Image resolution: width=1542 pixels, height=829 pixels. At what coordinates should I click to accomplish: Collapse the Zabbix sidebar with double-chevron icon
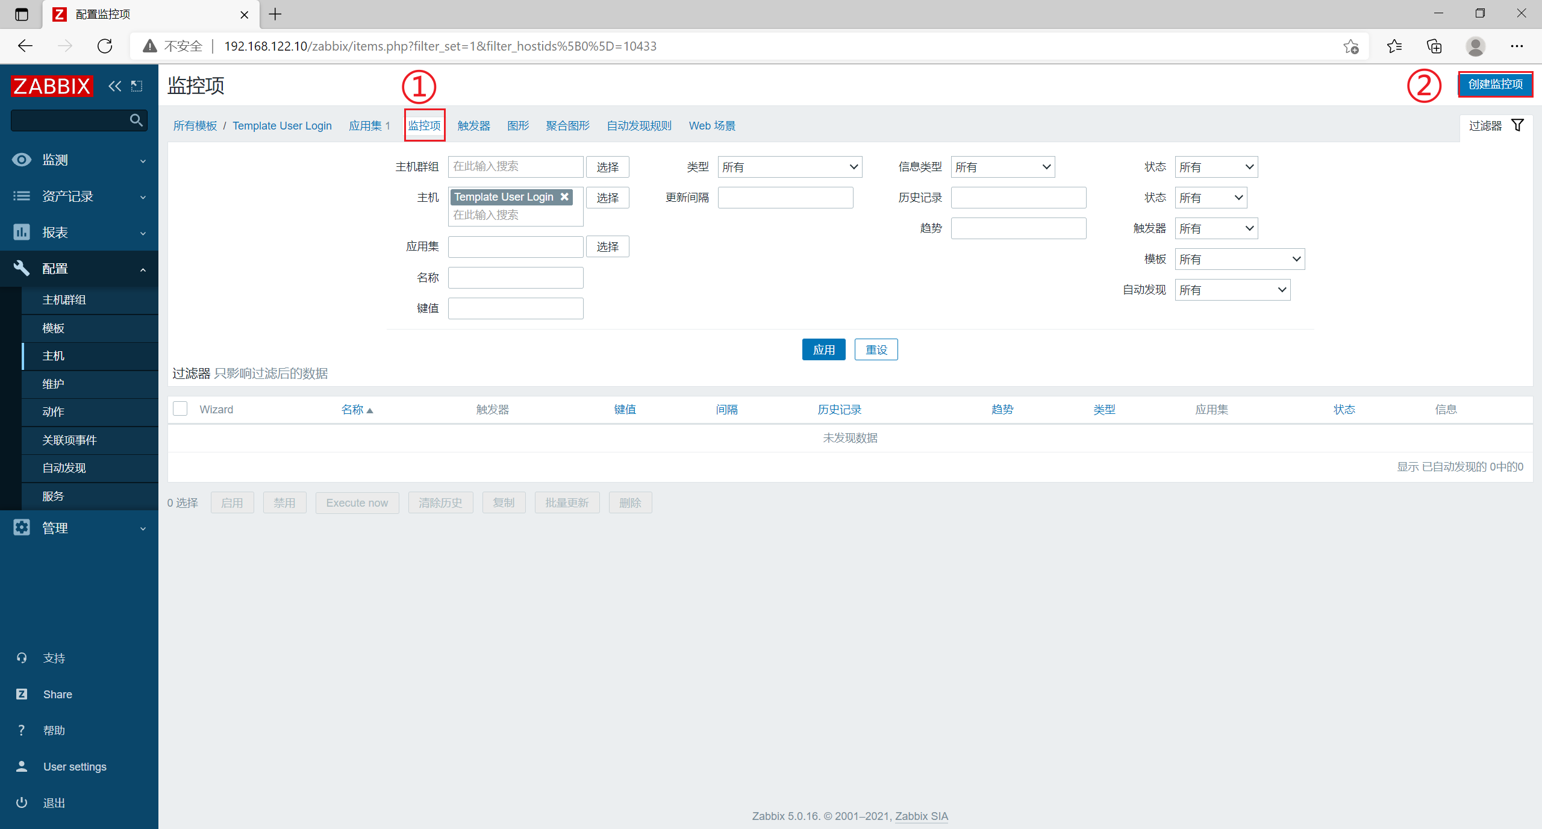(x=114, y=86)
